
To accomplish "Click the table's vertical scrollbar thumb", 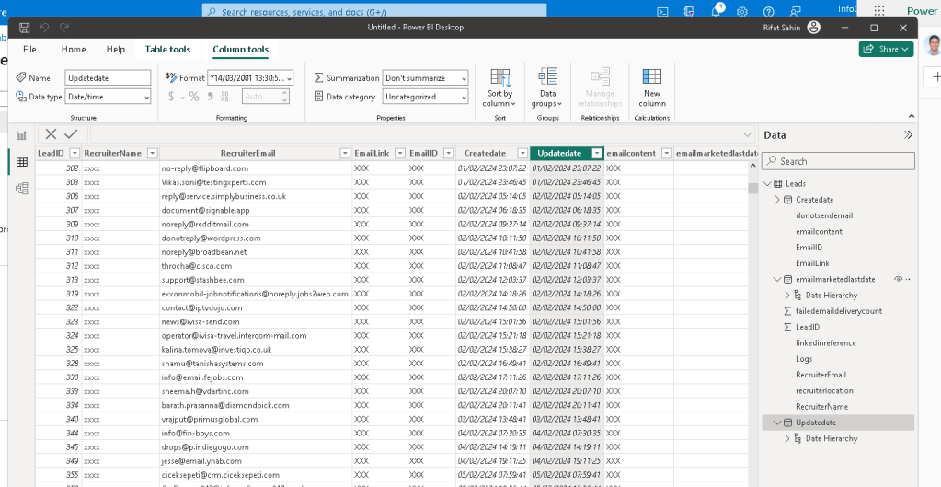I will point(752,188).
